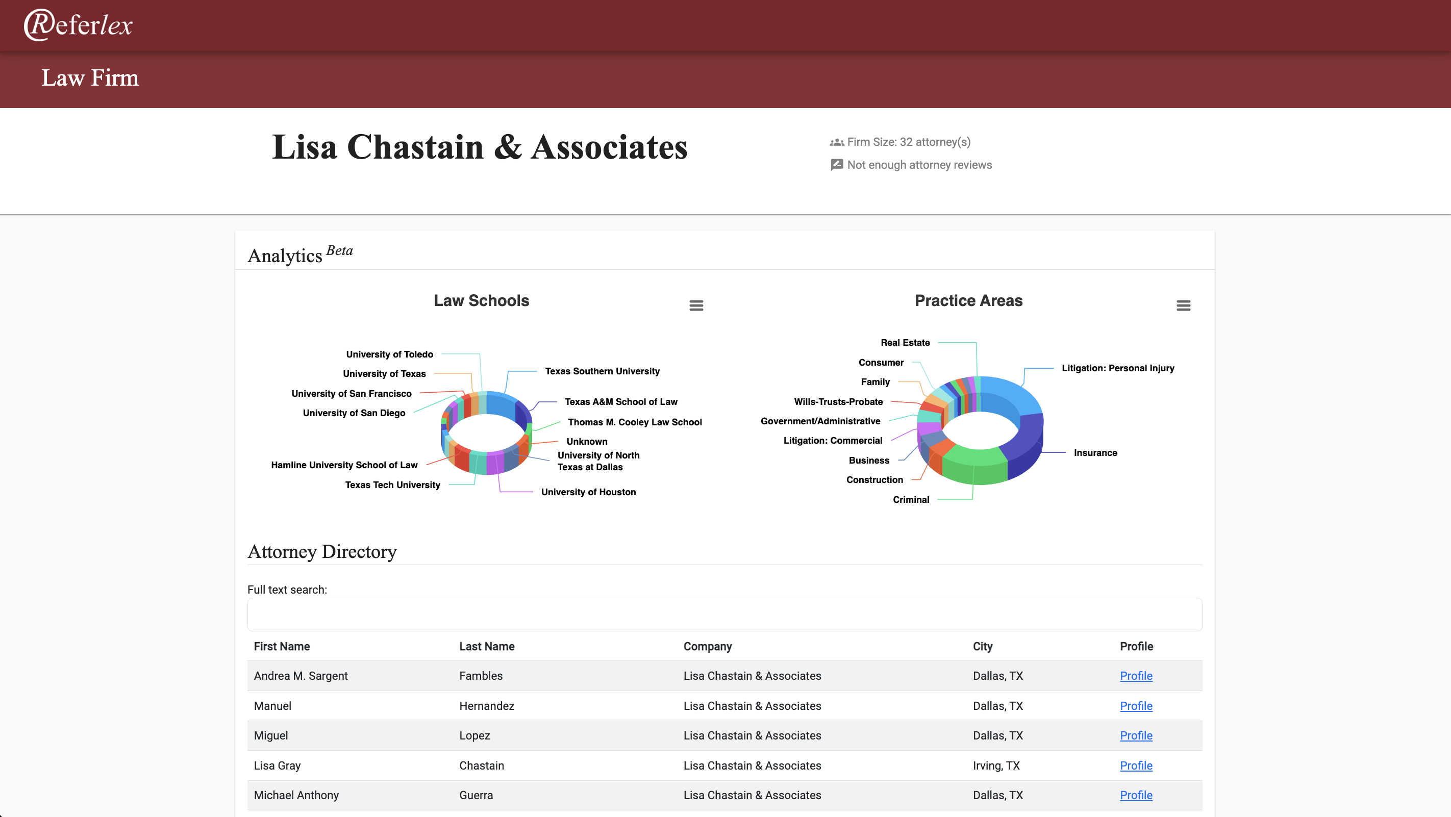The image size is (1451, 817).
Task: Select the Criminal practice area label
Action: tap(911, 499)
